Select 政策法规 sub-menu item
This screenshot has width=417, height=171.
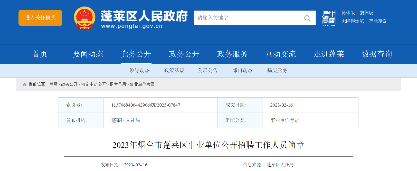174,70
